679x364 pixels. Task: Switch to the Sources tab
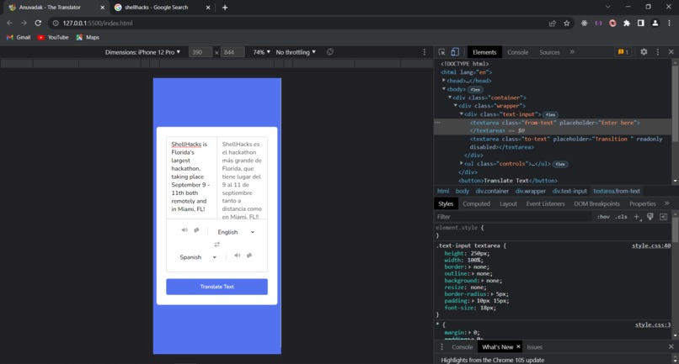click(549, 52)
